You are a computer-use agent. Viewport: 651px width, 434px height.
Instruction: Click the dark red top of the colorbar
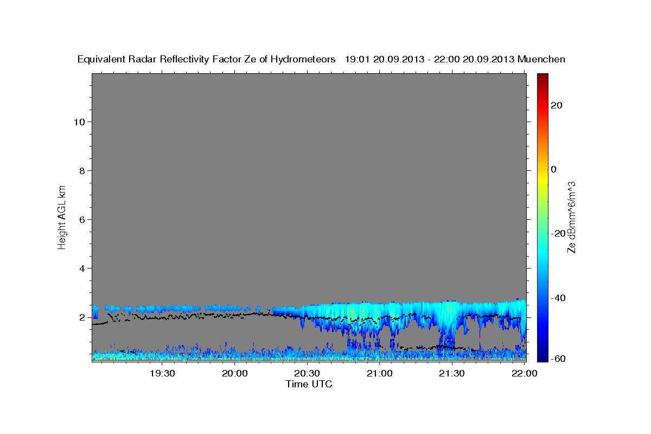tap(542, 77)
